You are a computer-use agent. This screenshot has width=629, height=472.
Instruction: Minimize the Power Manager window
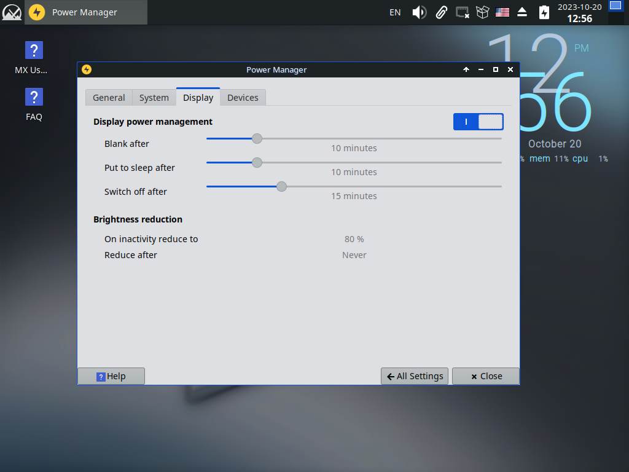point(481,69)
